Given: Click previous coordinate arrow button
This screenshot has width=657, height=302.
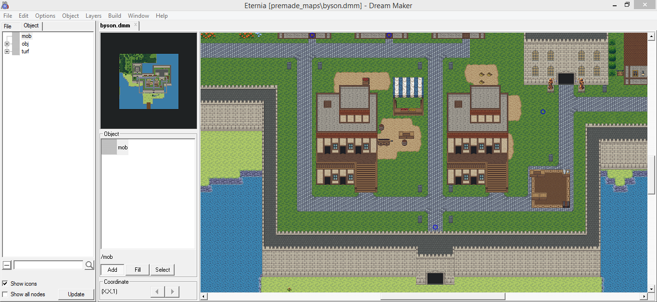Looking at the screenshot, I should click(x=157, y=291).
